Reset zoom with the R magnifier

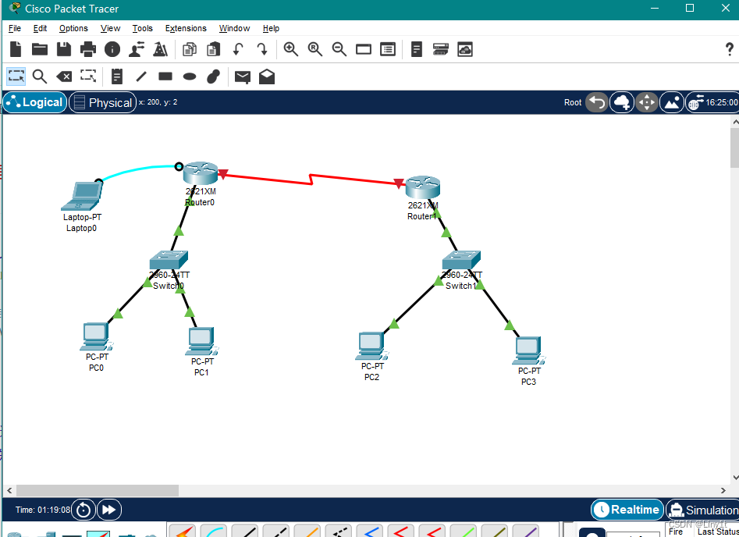[x=314, y=49]
